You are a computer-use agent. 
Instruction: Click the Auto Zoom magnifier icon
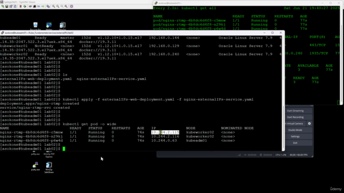66,6
